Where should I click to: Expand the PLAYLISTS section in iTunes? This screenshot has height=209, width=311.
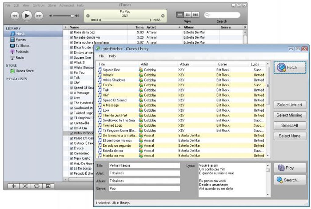click(x=7, y=79)
